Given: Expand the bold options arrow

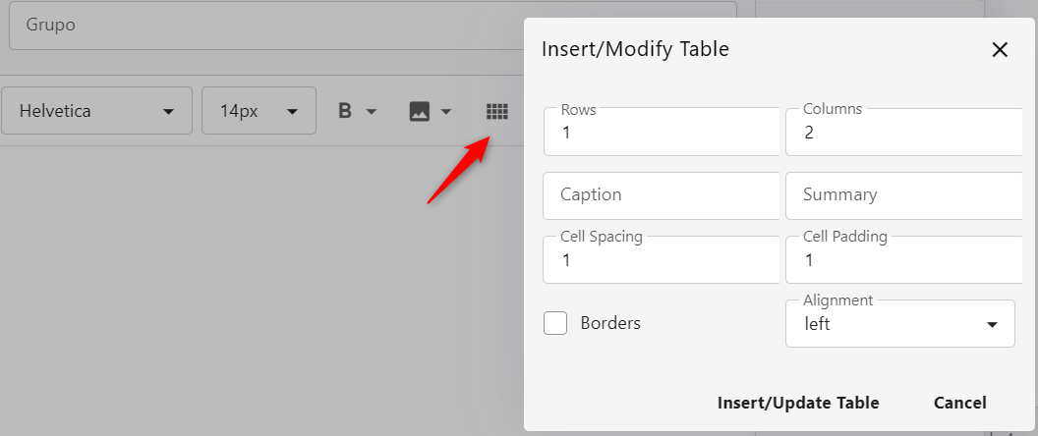Looking at the screenshot, I should point(372,111).
